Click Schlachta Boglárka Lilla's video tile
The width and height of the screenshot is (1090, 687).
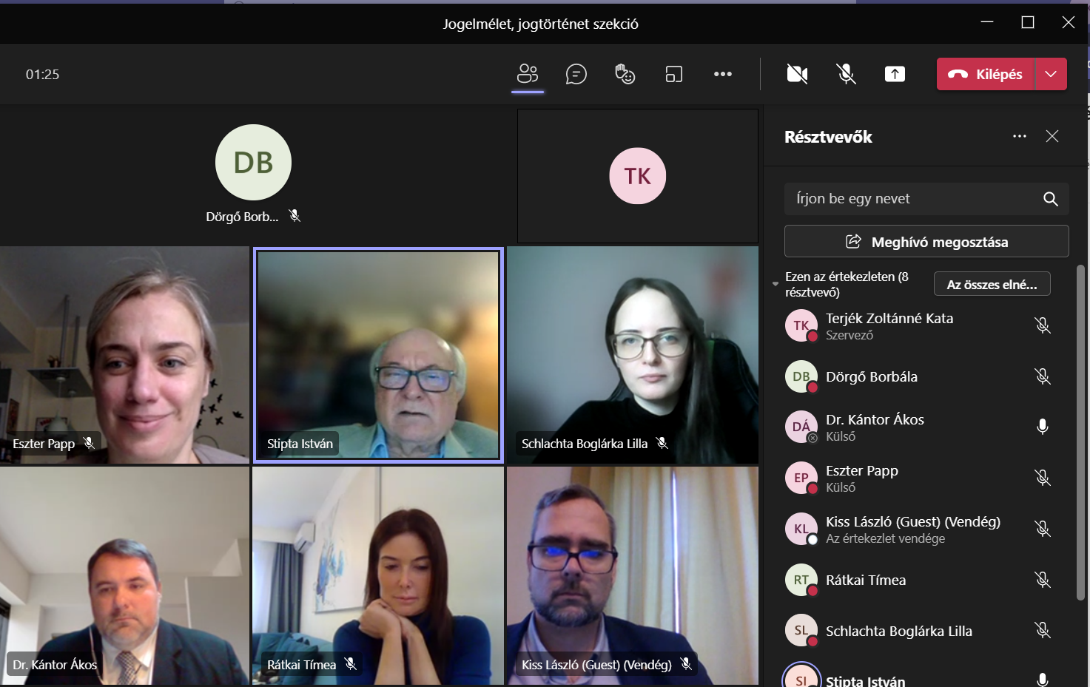pos(633,355)
